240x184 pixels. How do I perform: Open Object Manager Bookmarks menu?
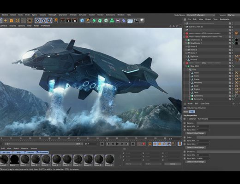[224, 19]
